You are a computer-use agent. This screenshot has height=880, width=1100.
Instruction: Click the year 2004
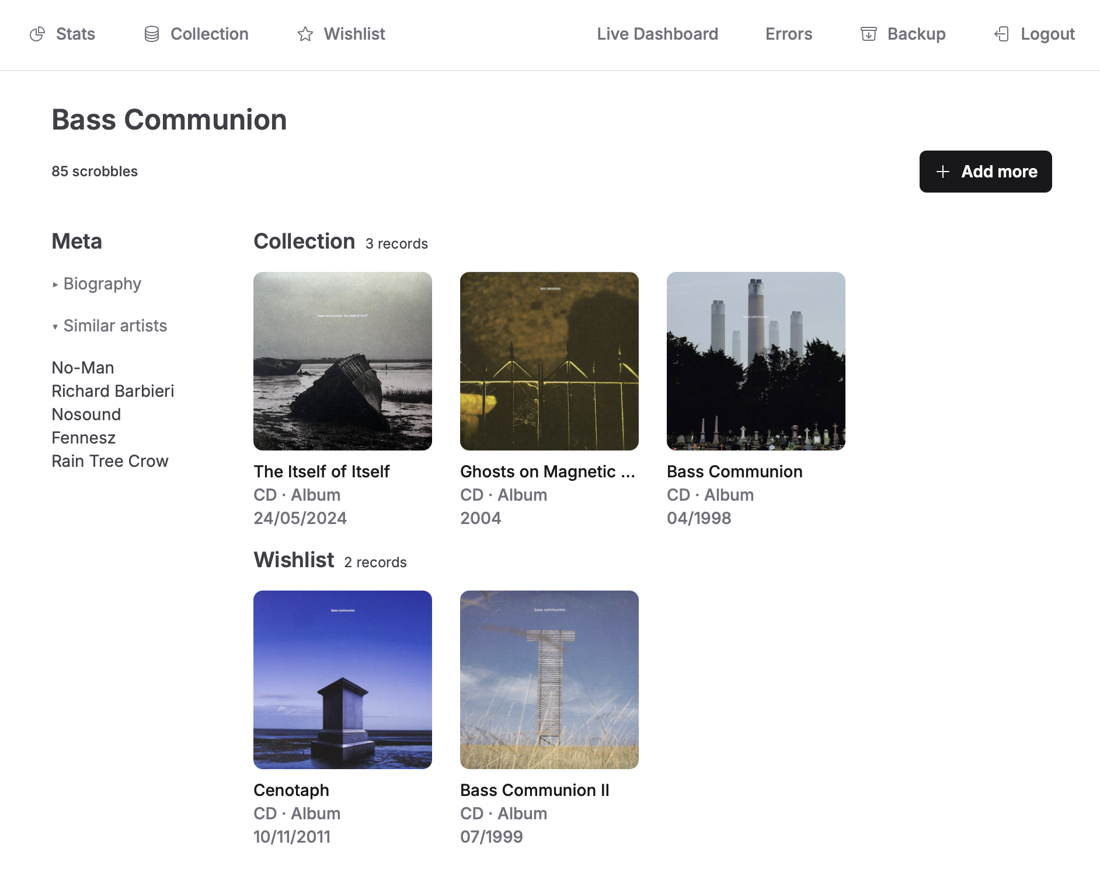[x=481, y=518]
